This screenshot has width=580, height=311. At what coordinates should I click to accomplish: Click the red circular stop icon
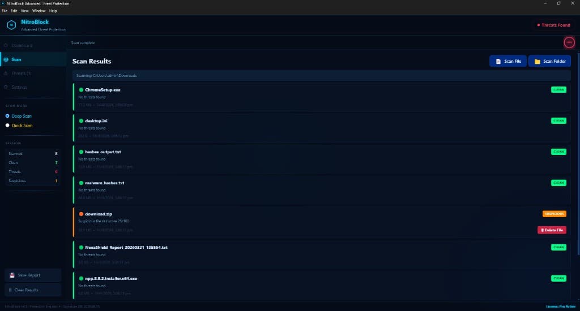[x=569, y=42]
